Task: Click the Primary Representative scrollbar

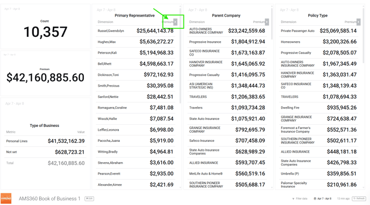Action: tap(180, 56)
